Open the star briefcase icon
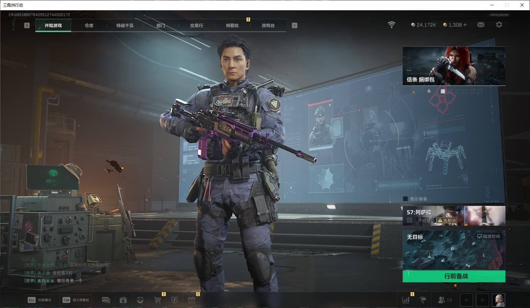Viewport: 530px width, 308px height. tap(123, 300)
